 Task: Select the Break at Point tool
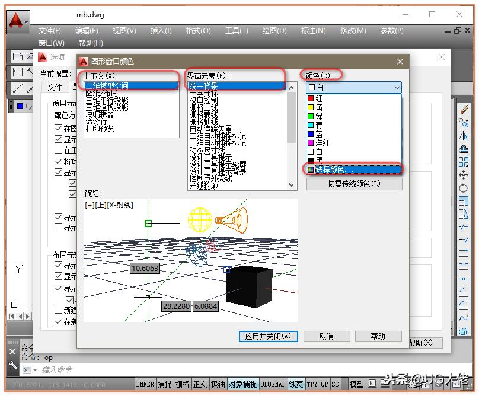[464, 253]
